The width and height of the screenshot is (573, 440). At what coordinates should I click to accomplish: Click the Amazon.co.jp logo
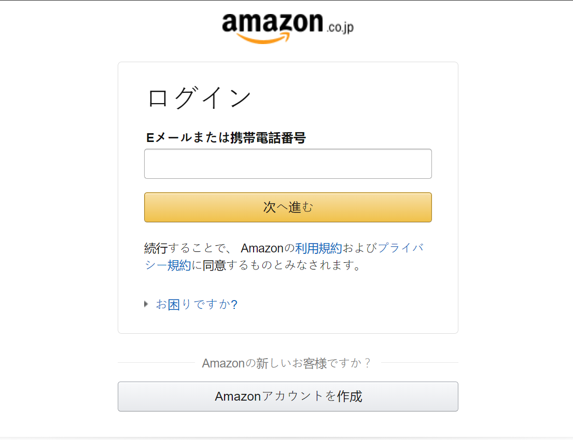coord(288,29)
